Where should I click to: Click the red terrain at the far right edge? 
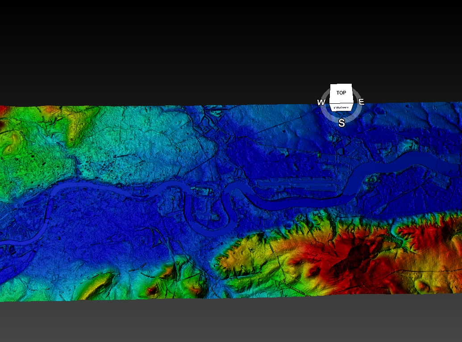(x=451, y=263)
